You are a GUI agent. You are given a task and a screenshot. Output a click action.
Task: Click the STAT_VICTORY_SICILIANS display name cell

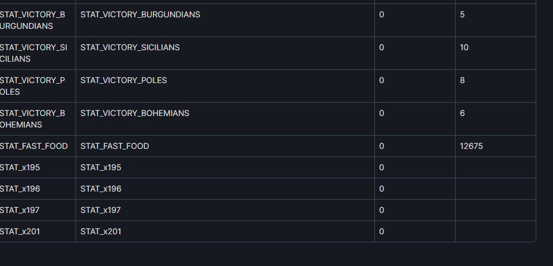click(225, 53)
